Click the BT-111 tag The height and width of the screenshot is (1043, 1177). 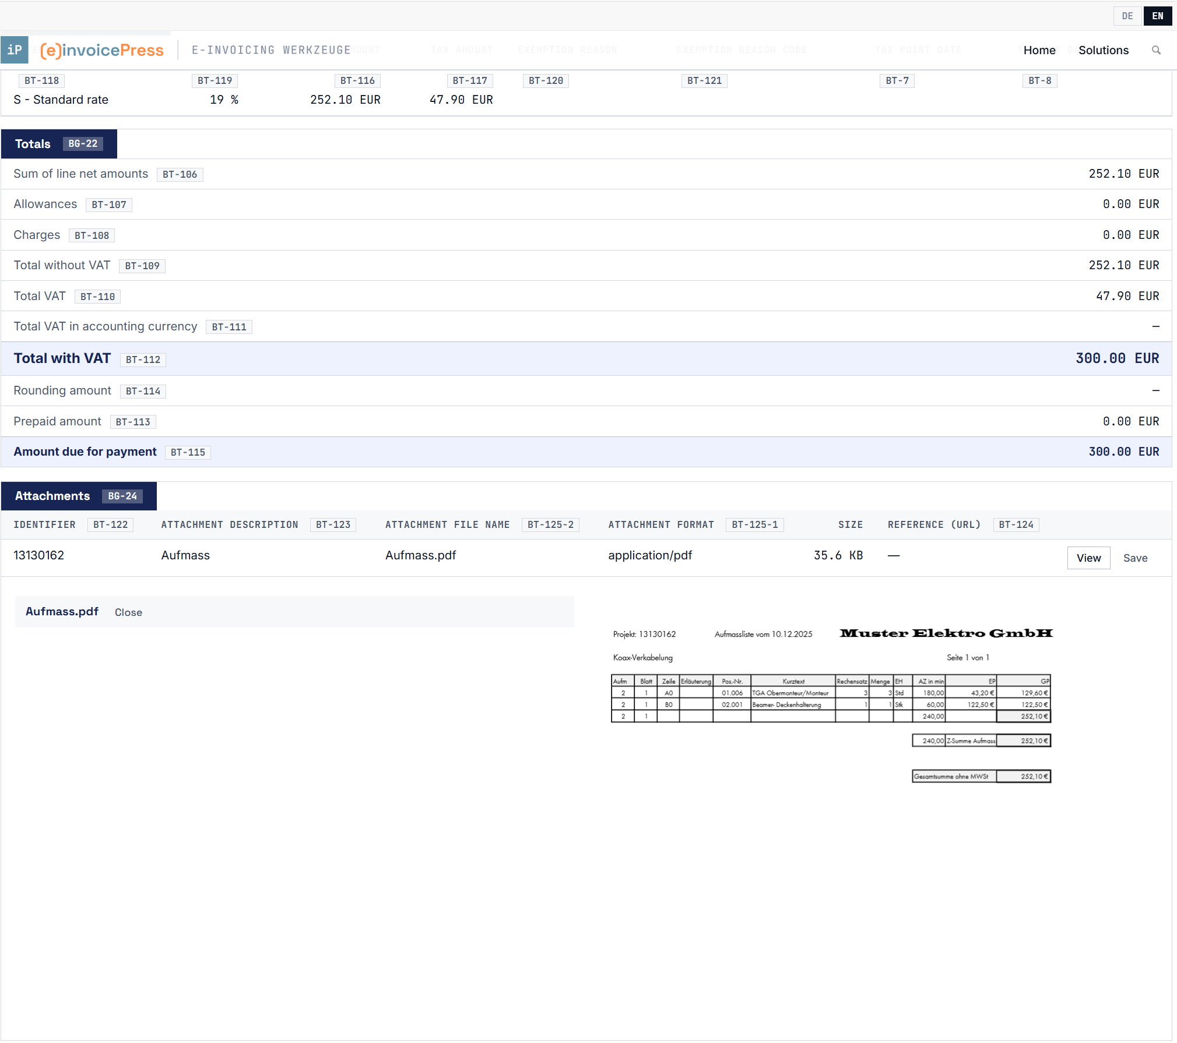click(229, 327)
